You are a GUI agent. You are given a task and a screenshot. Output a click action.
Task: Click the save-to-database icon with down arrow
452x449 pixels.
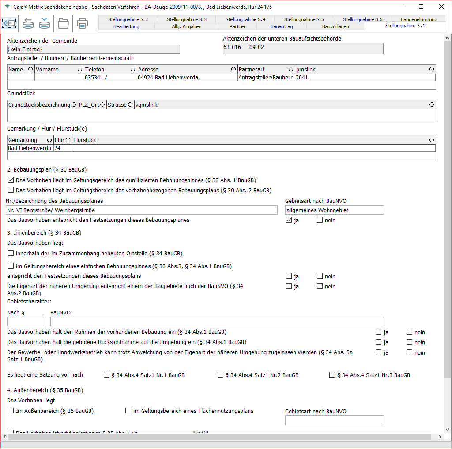(44, 23)
